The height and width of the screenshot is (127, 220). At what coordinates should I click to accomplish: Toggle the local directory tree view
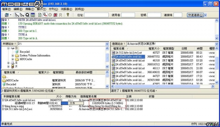[17, 15]
